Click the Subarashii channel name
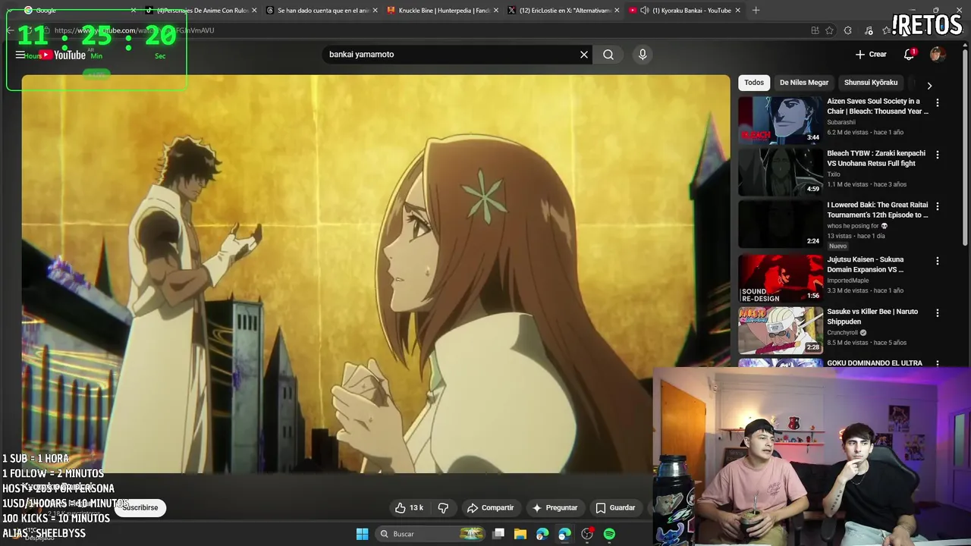The image size is (971, 546). point(841,122)
